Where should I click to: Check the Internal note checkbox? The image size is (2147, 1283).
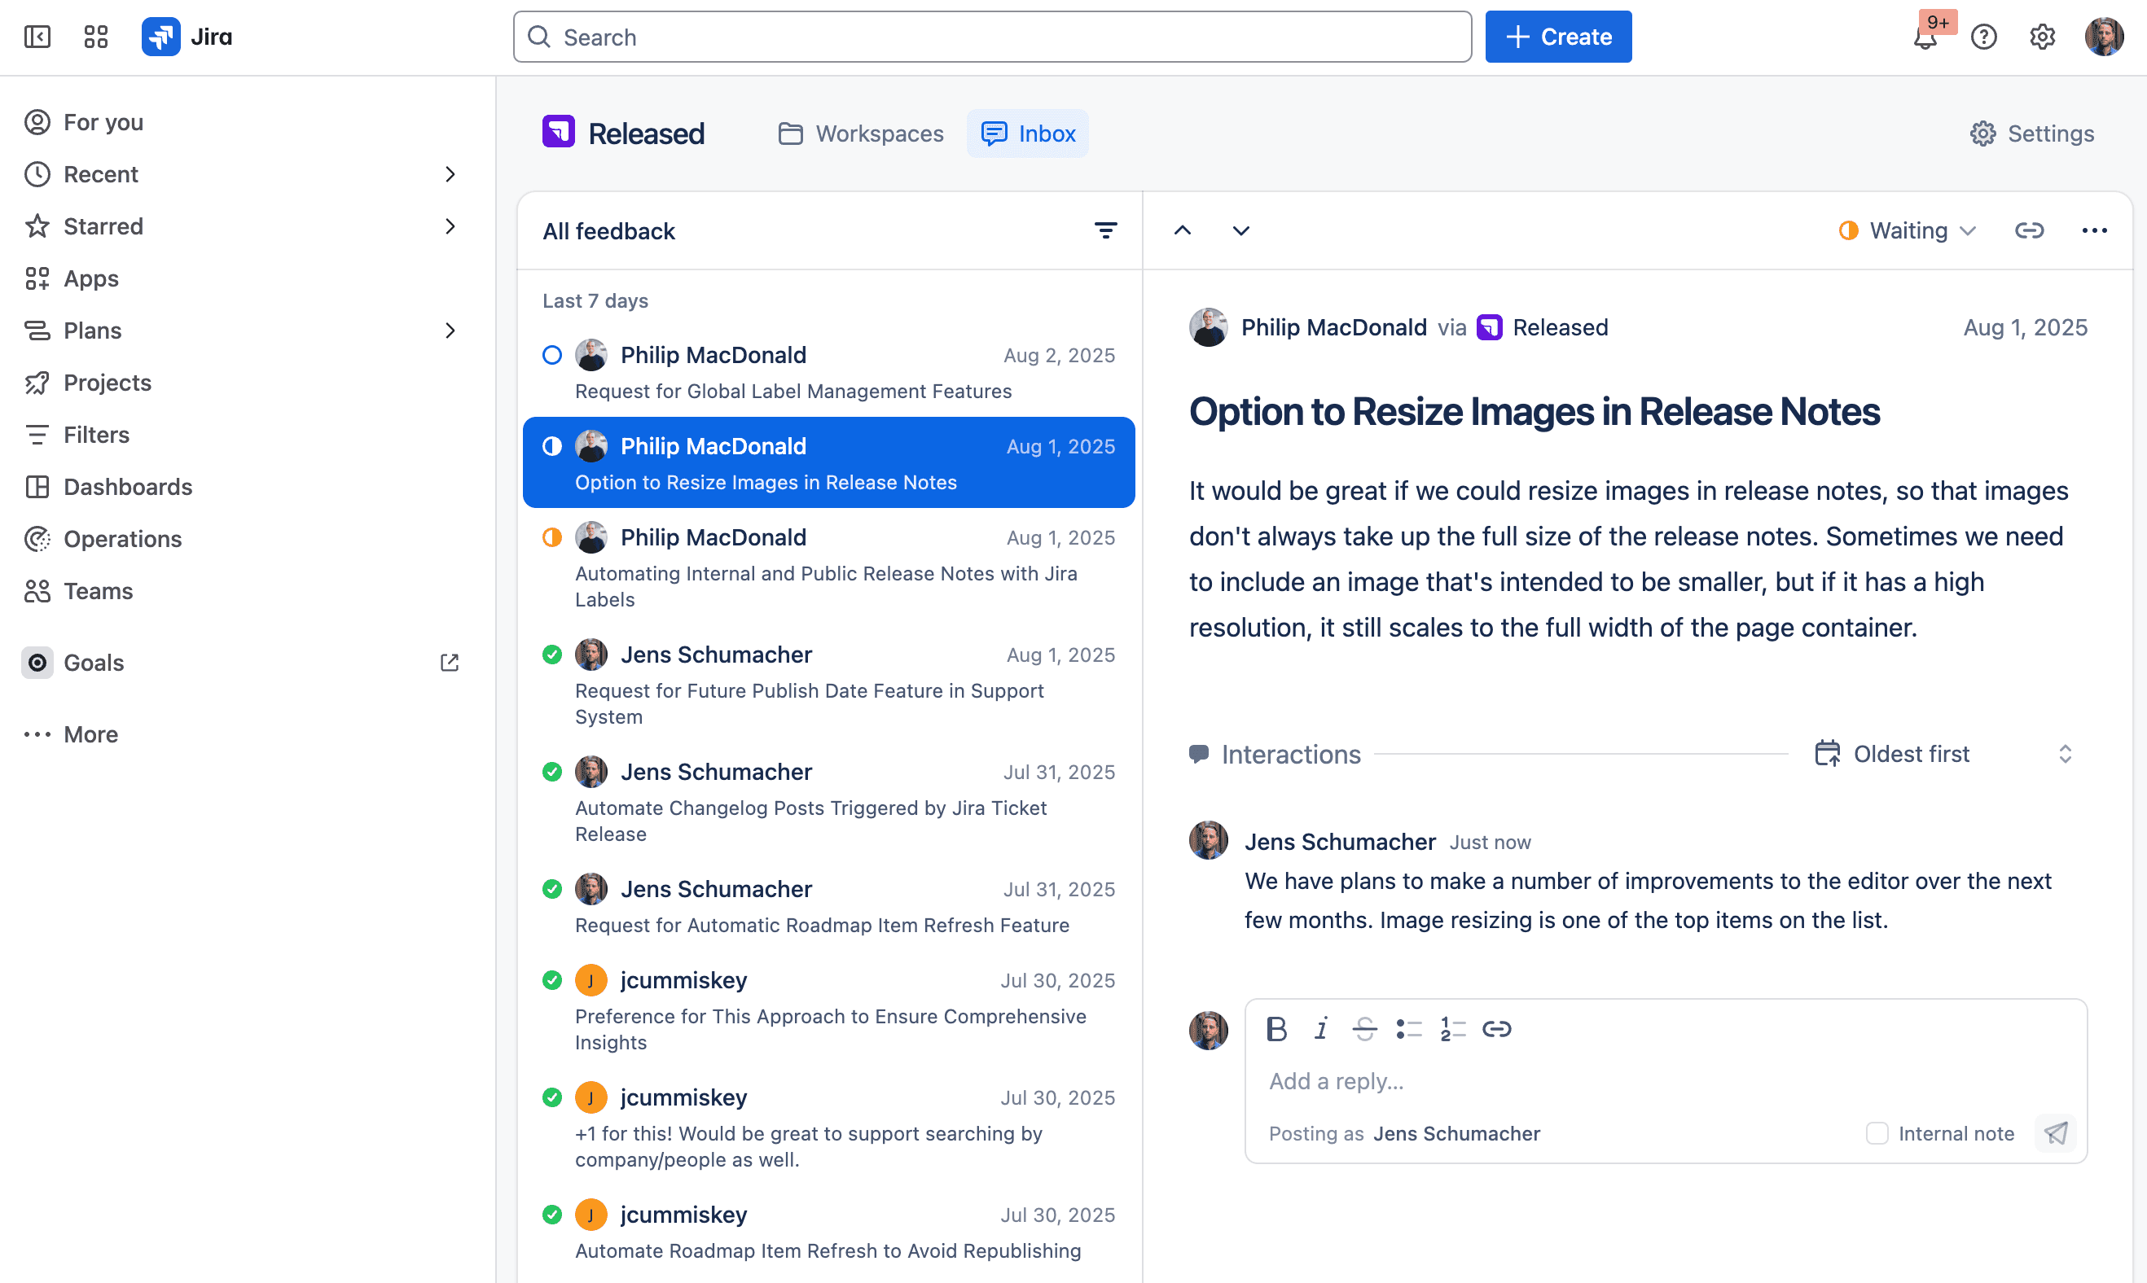1877,1133
